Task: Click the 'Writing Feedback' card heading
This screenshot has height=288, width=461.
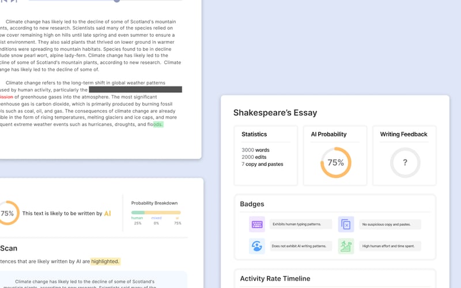Action: [404, 134]
